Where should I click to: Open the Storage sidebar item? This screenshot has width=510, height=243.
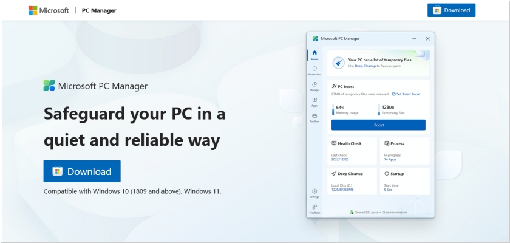coord(314,86)
